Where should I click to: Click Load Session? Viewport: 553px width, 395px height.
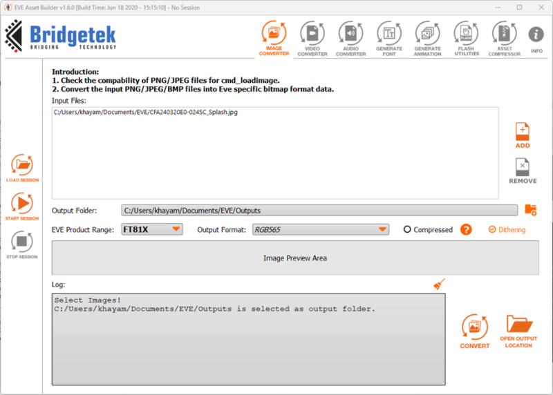point(22,169)
